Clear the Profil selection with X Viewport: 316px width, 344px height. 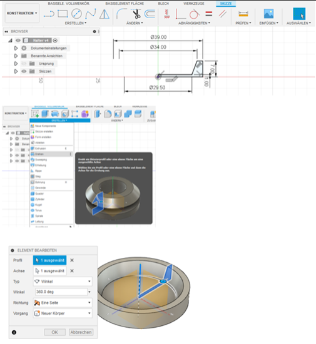[72, 260]
